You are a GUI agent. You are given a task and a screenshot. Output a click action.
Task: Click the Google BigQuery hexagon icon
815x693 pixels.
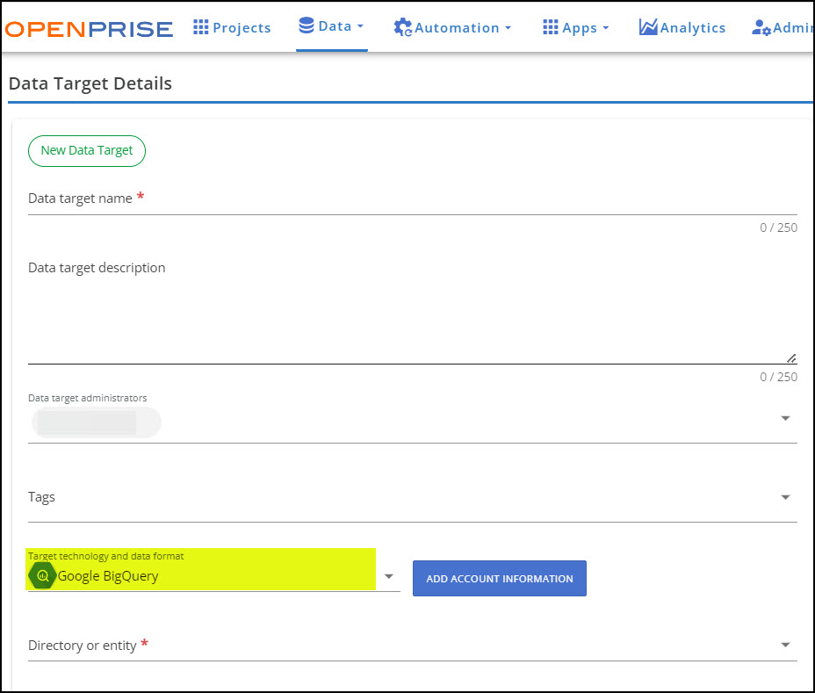[x=42, y=576]
